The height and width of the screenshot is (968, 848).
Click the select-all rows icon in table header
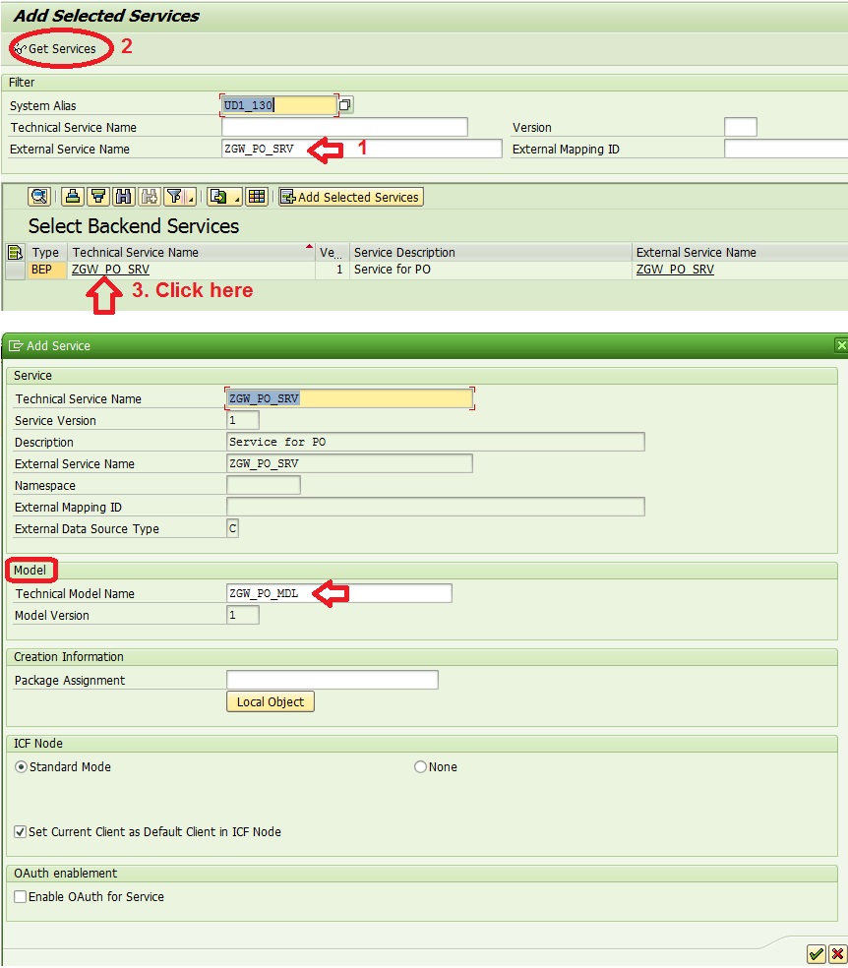(x=15, y=252)
